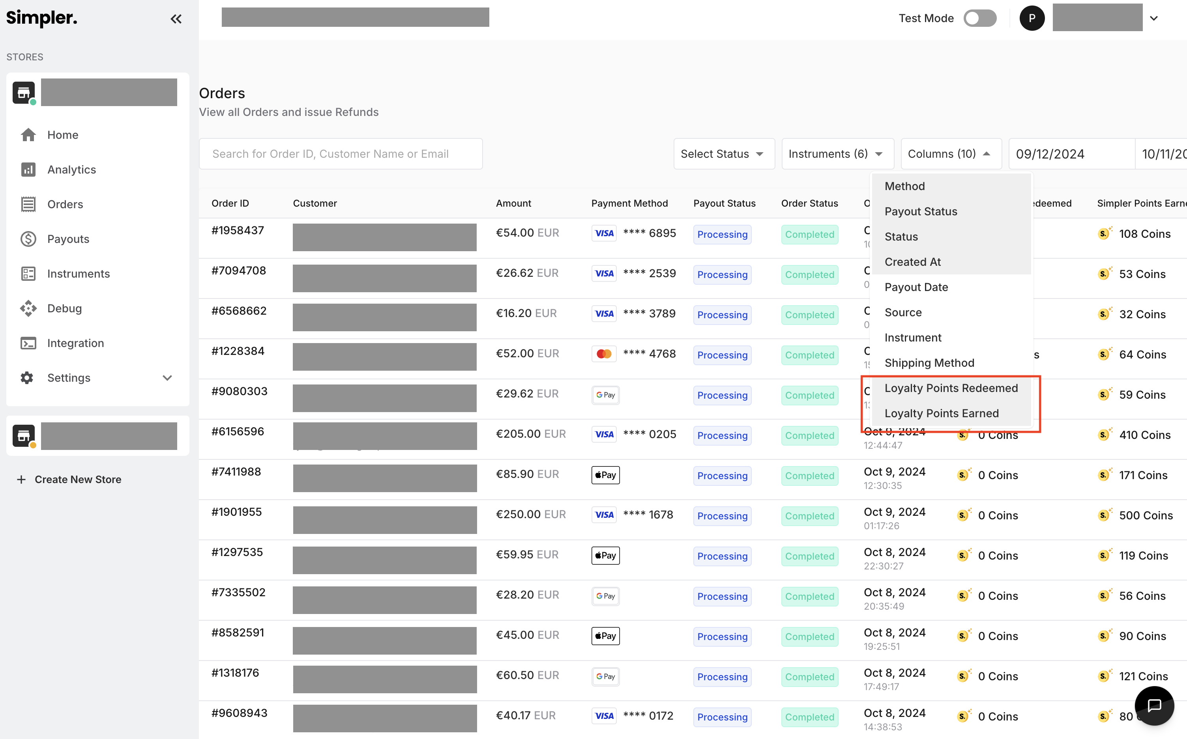The height and width of the screenshot is (739, 1187).
Task: Click the Settings gear icon
Action: pyautogui.click(x=27, y=377)
